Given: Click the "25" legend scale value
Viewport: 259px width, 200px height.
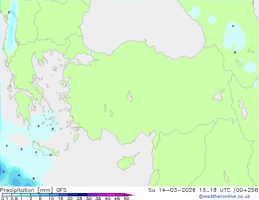Looking at the screenshot, I should click(x=79, y=198).
